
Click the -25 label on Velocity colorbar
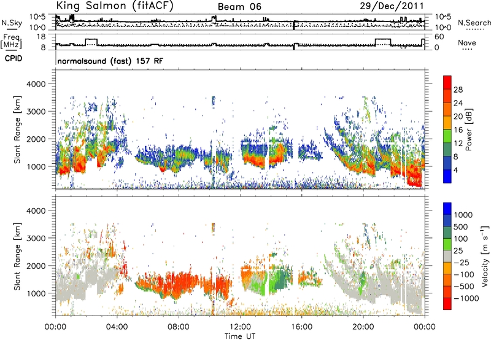click(x=462, y=262)
